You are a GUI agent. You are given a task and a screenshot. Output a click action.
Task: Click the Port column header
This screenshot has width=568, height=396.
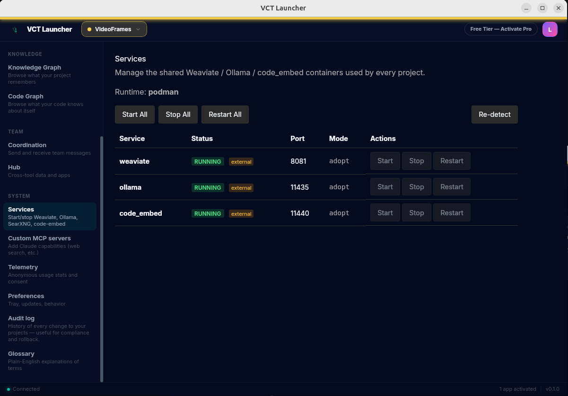tap(297, 139)
